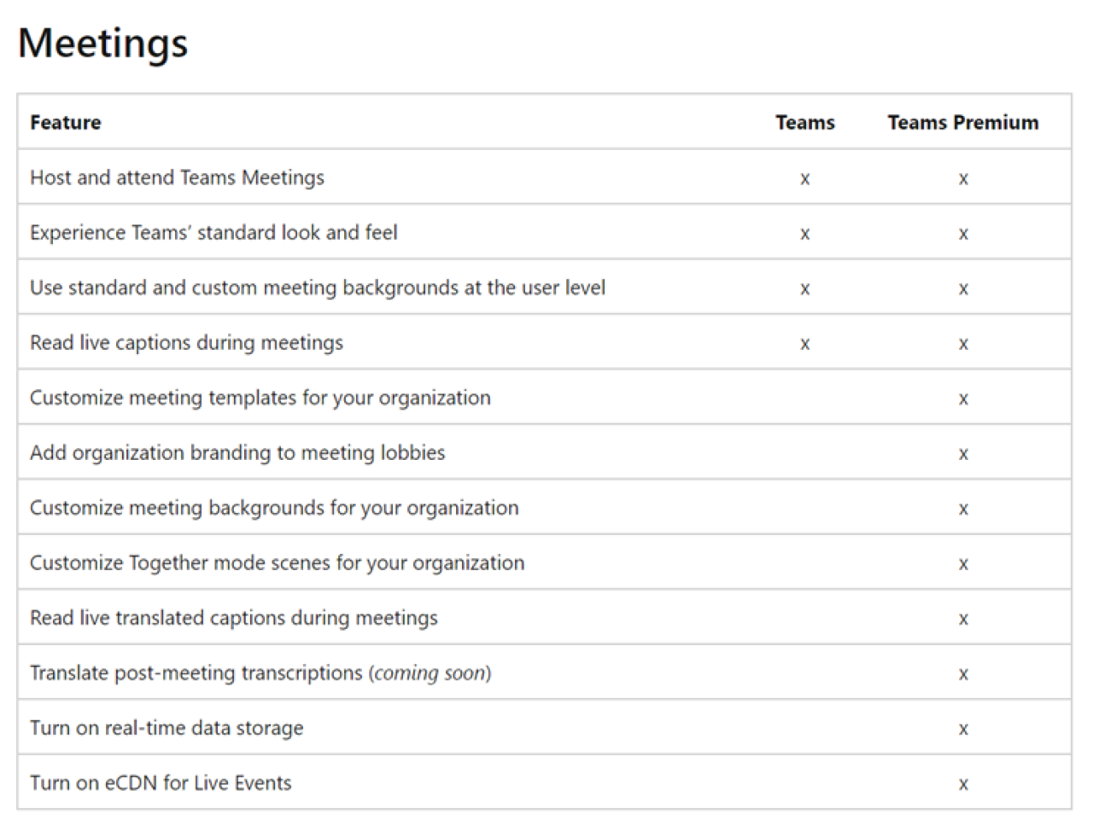This screenshot has height=814, width=1093.
Task: Click 'Experience Teams' standard look and feel' text
Action: point(213,232)
